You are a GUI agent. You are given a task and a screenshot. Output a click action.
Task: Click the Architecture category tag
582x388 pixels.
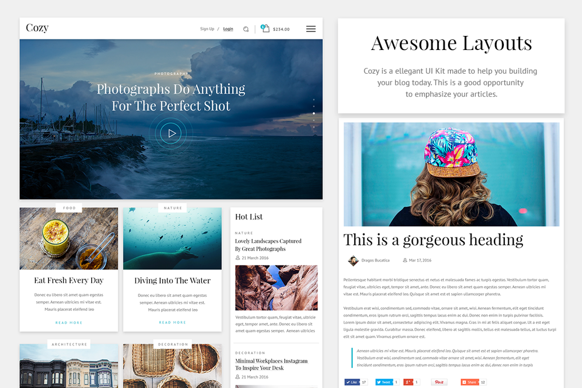[x=69, y=344]
